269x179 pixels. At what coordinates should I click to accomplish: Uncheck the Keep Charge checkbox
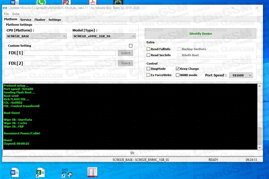pyautogui.click(x=177, y=69)
